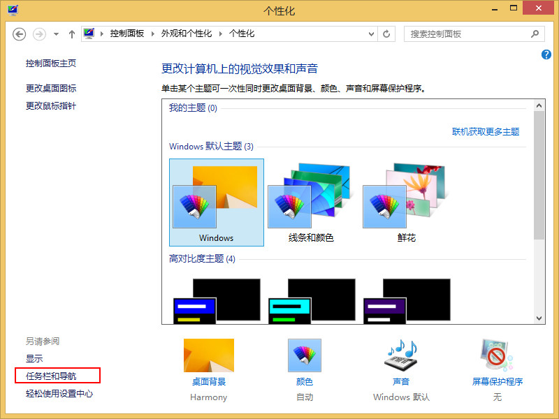Click the Forward navigation arrow
This screenshot has width=559, height=419.
[x=39, y=34]
